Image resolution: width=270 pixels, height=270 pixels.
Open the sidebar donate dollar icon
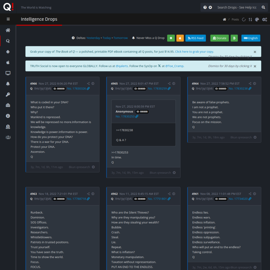click(x=8, y=127)
